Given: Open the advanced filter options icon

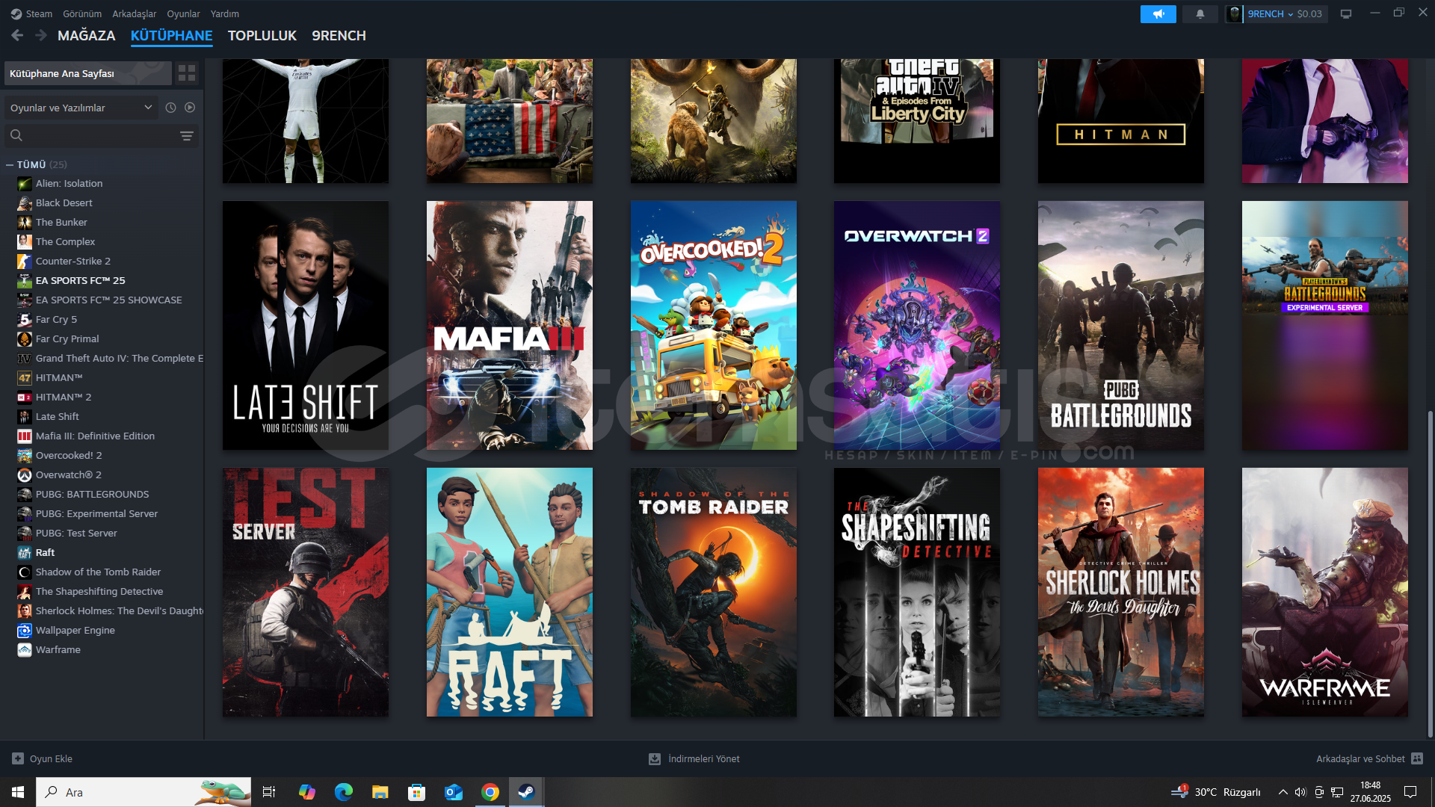Looking at the screenshot, I should 187,135.
